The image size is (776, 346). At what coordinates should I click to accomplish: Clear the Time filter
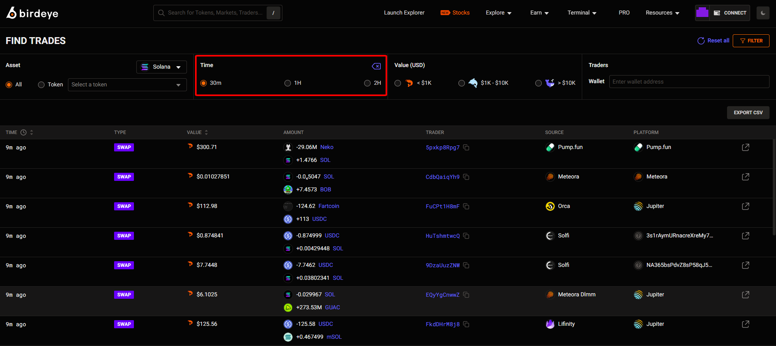click(376, 66)
